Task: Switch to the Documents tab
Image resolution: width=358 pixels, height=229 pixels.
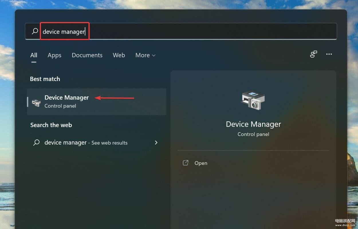Action: 87,55
